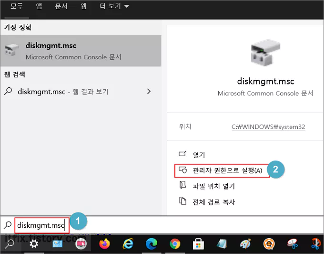Choose 관리자 권한으로 실행(A)

click(227, 170)
